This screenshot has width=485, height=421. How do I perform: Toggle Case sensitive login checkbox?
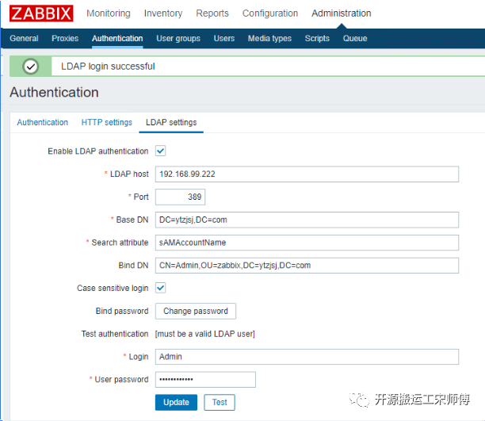coord(161,288)
